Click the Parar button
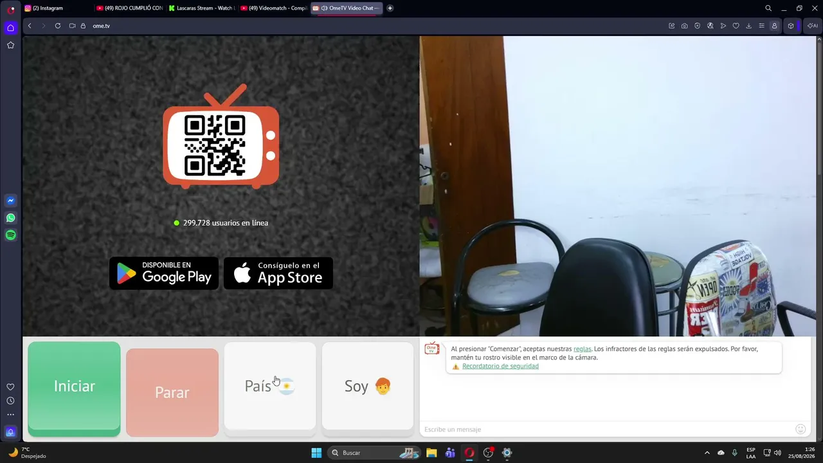The height and width of the screenshot is (463, 823). pyautogui.click(x=172, y=392)
